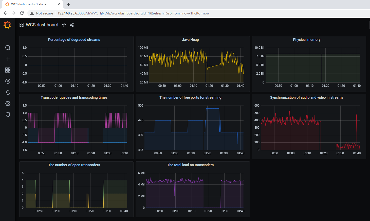
Task: Open the Search icon in the sidebar
Action: (x=8, y=48)
